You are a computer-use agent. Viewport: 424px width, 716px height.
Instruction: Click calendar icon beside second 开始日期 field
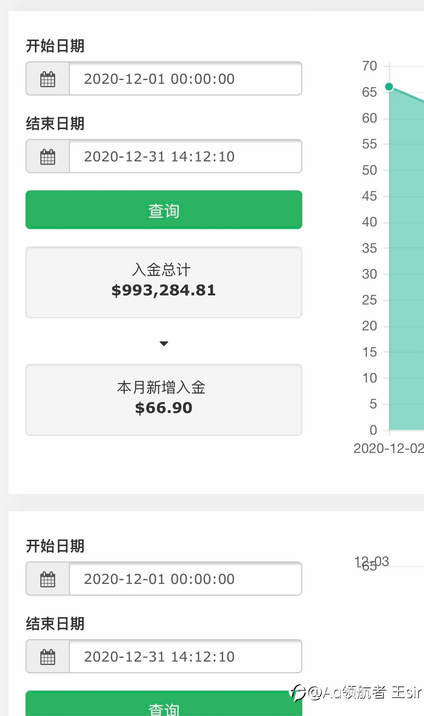point(48,579)
